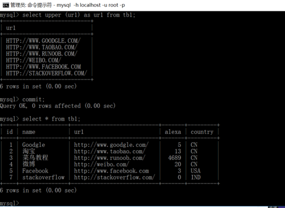Click HTTP://WEIBO.COM/ in the uppercase result
The image size is (285, 208).
34,60
